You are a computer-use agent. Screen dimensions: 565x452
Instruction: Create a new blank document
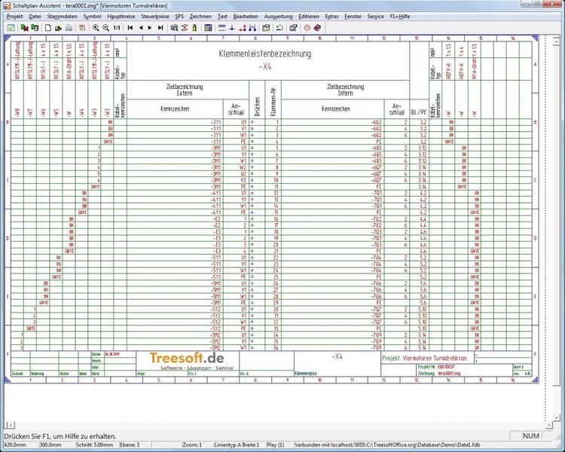click(47, 27)
